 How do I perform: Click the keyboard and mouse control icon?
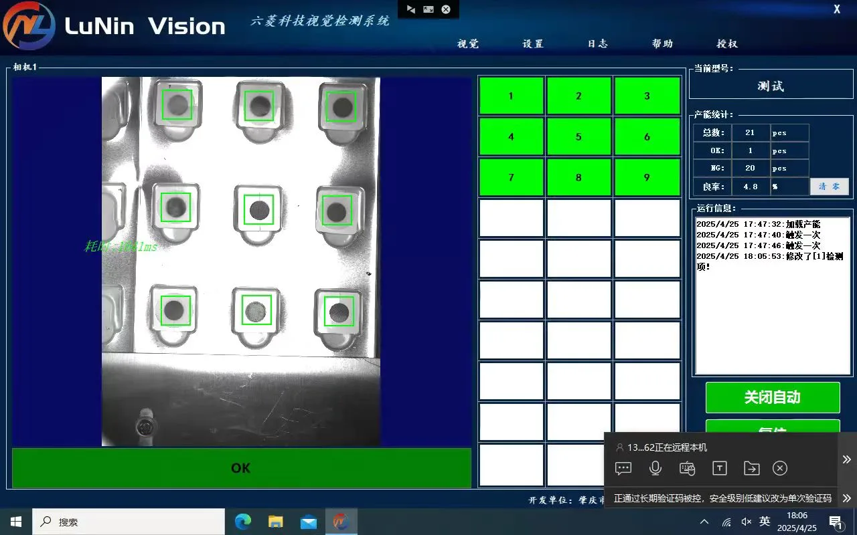pos(688,468)
